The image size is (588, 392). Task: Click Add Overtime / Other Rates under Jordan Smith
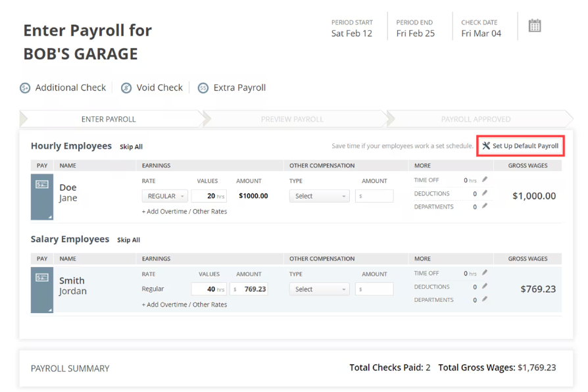[184, 304]
